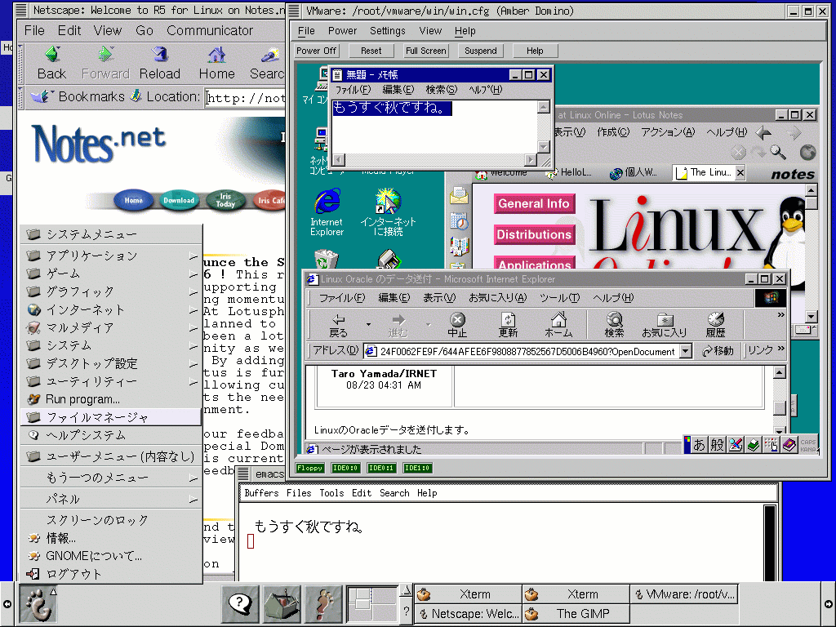Click the Forward arrow in Netscape toolbar
Viewport: 836px width, 627px height.
(105, 55)
